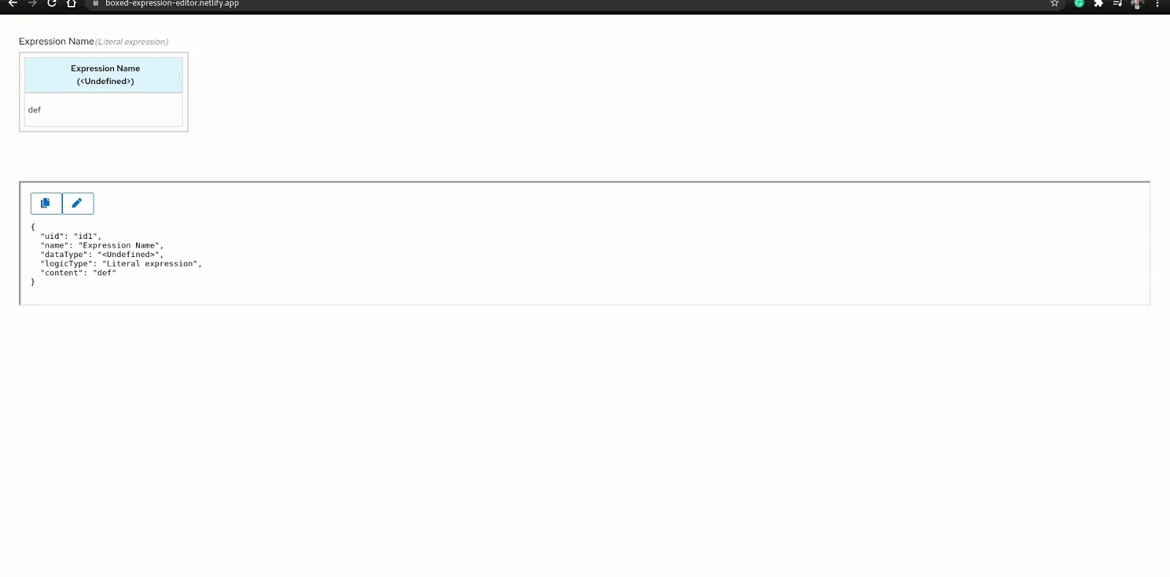
Task: Bookmark this page with the star icon
Action: 1054,4
